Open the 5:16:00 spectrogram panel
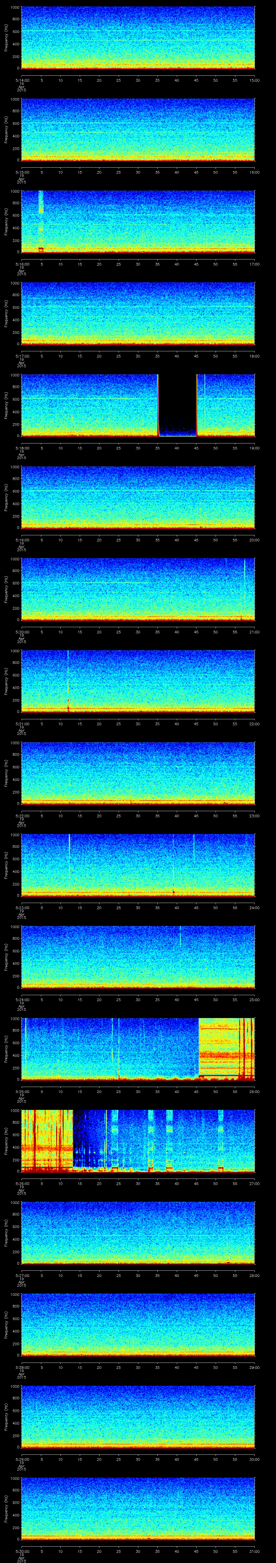The width and height of the screenshot is (276, 1563). coord(138,222)
